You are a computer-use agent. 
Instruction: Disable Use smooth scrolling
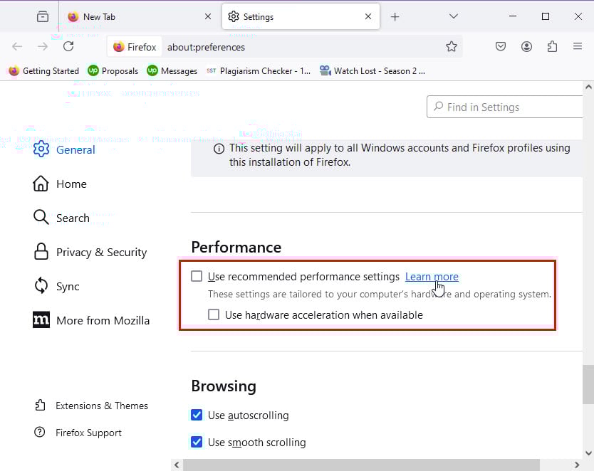[197, 442]
